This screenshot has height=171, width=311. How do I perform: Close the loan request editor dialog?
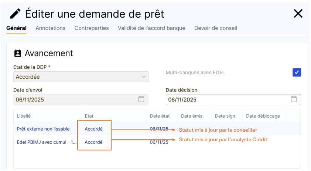tap(298, 14)
